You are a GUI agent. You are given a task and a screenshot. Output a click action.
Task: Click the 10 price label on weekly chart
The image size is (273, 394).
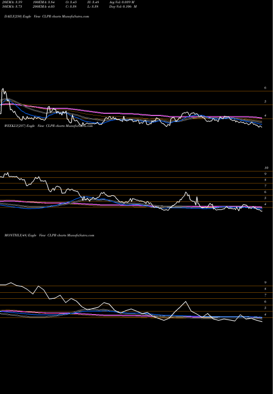[266, 168]
